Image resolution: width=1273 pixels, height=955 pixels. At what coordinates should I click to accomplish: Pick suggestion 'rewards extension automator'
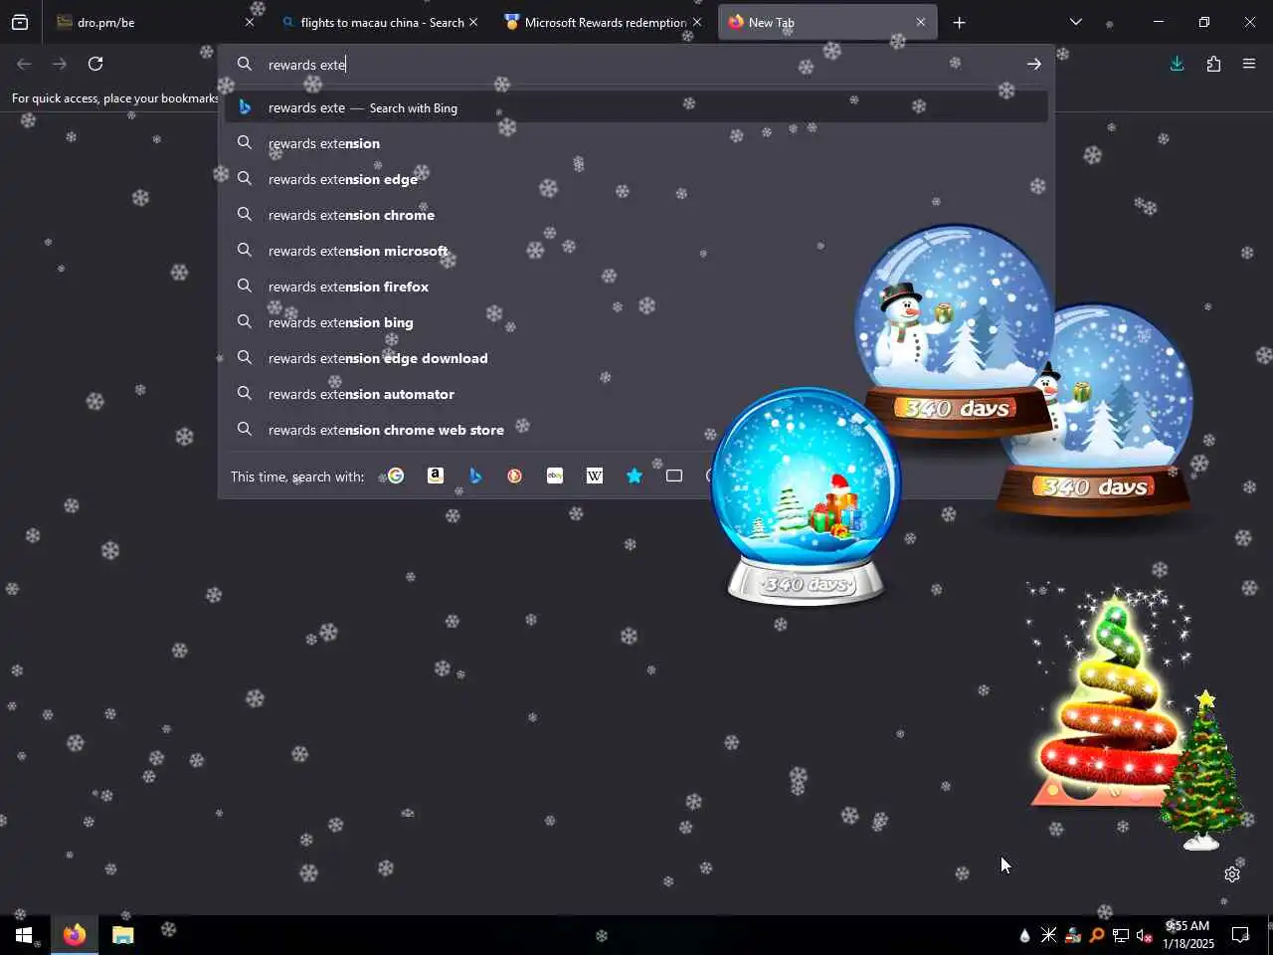click(x=636, y=394)
